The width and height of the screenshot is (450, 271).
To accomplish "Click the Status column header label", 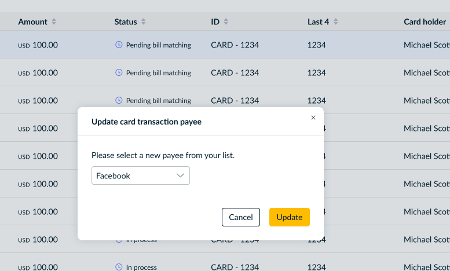I will (x=126, y=22).
